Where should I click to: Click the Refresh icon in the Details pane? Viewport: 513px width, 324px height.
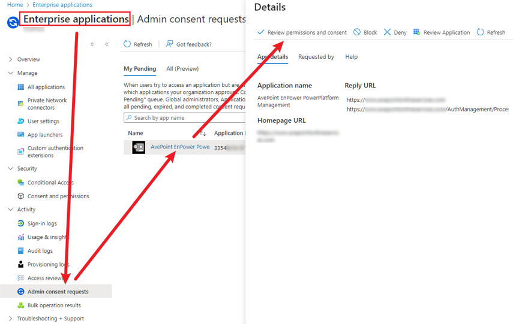[480, 32]
